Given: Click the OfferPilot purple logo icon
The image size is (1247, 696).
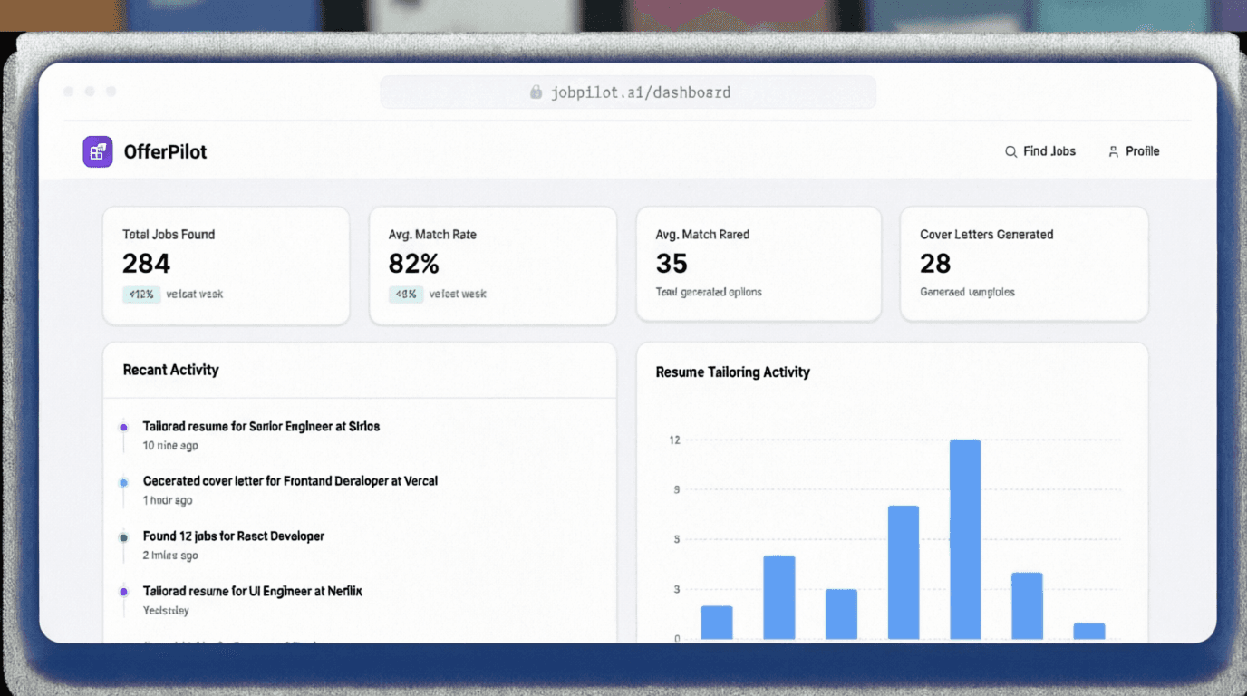Looking at the screenshot, I should [98, 152].
